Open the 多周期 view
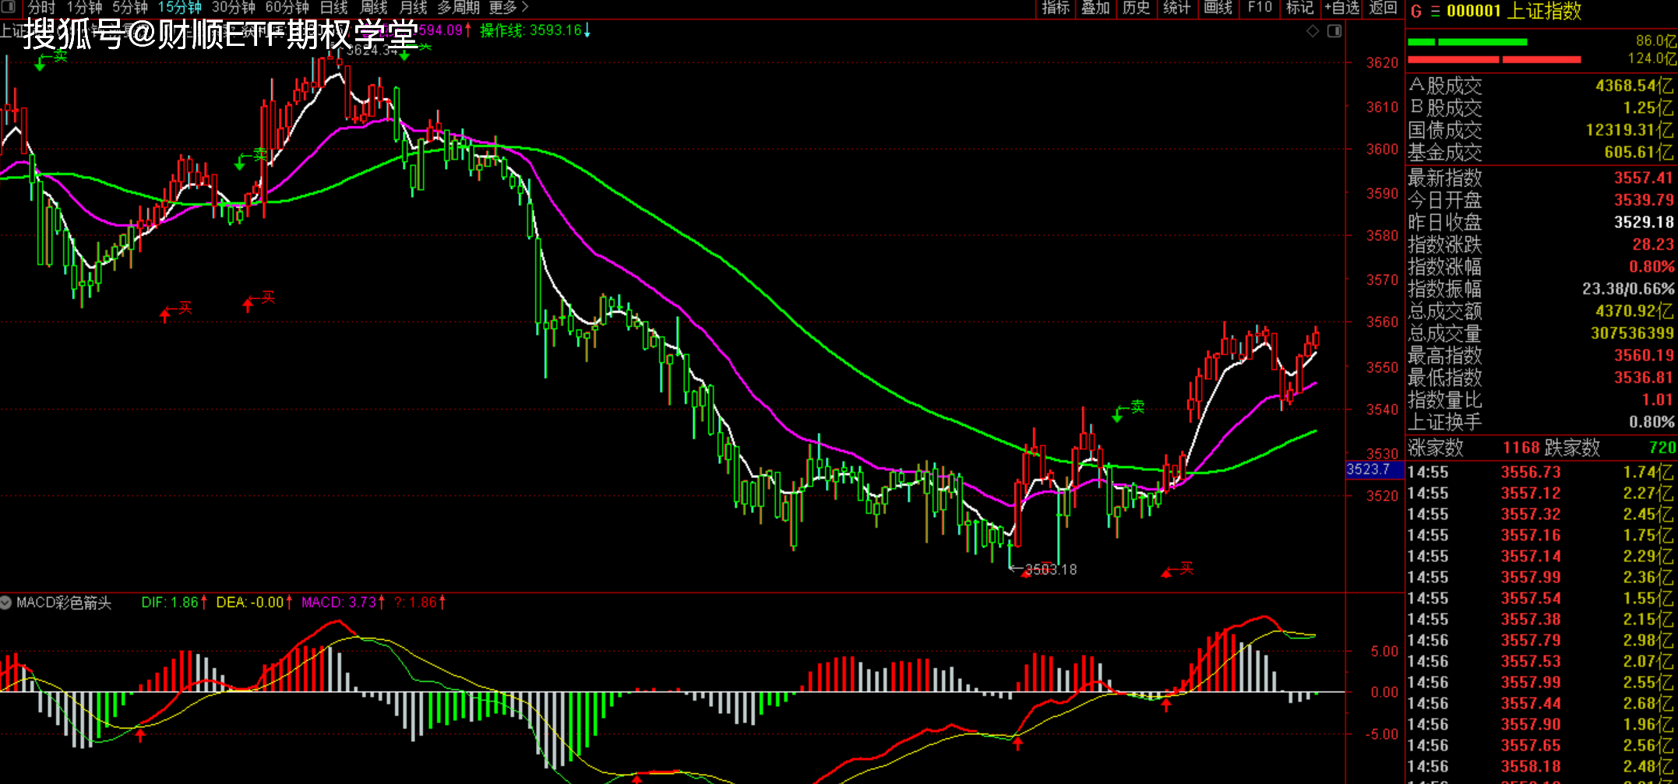Screen dimensions: 1678x784 click(x=458, y=8)
